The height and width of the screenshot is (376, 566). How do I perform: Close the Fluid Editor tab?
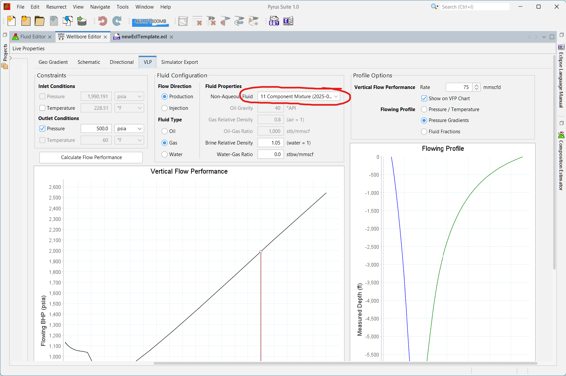50,37
